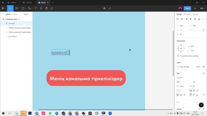
Task: Set text vertical align top
Action: [191, 95]
